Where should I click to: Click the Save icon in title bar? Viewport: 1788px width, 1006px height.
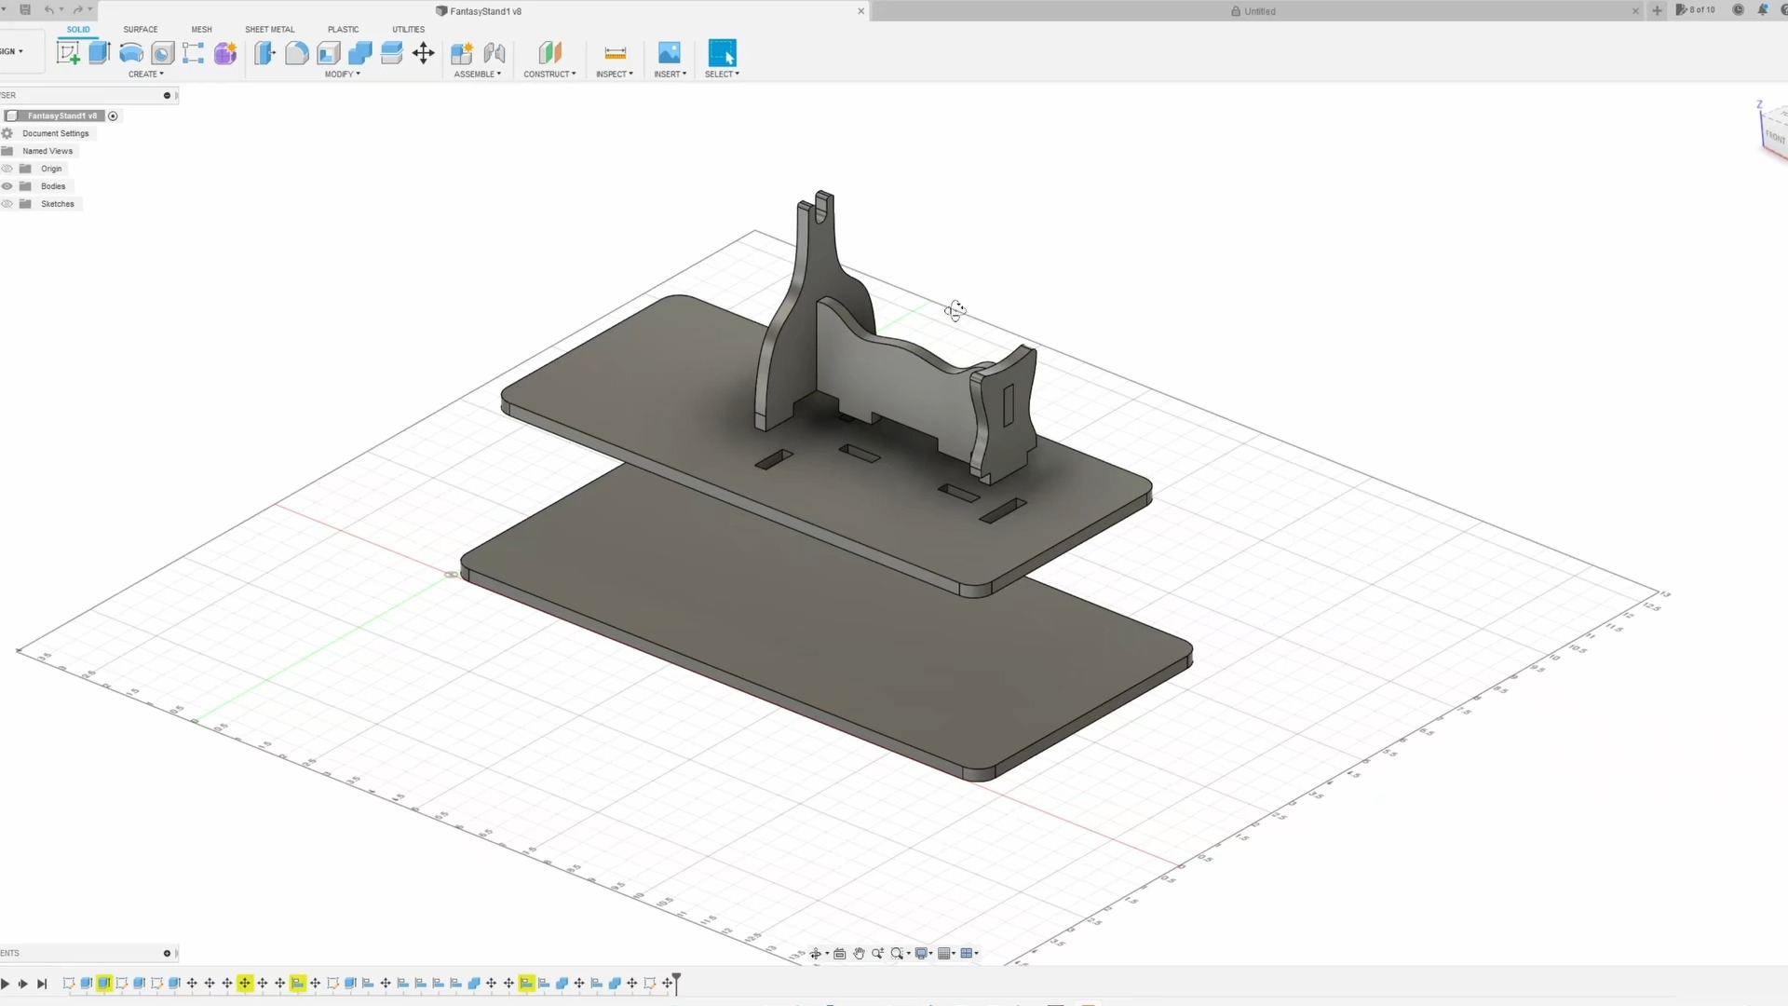coord(25,10)
